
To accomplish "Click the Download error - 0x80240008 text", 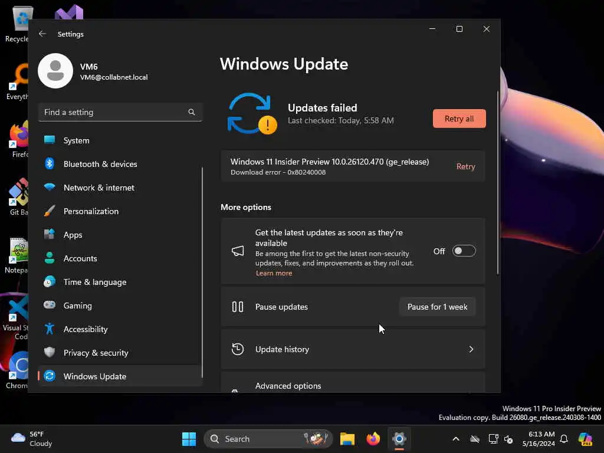I will [x=278, y=172].
